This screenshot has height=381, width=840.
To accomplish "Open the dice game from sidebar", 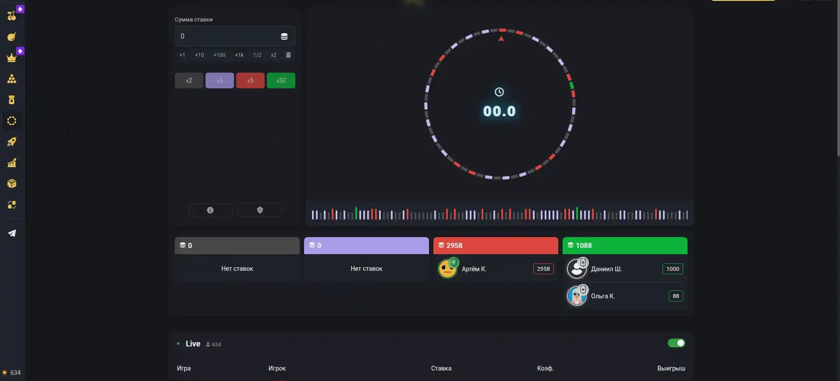I will pyautogui.click(x=12, y=184).
